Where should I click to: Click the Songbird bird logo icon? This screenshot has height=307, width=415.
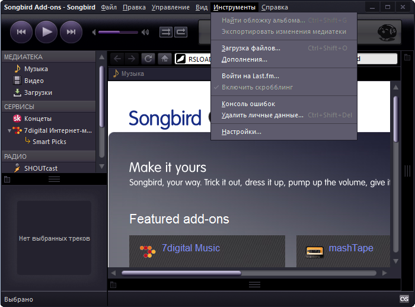[x=387, y=33]
